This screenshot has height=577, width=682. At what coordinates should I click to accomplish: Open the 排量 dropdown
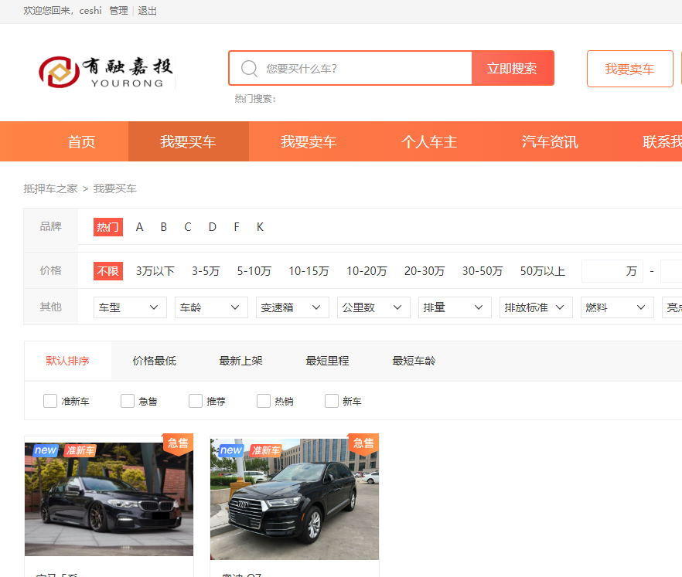tap(455, 307)
